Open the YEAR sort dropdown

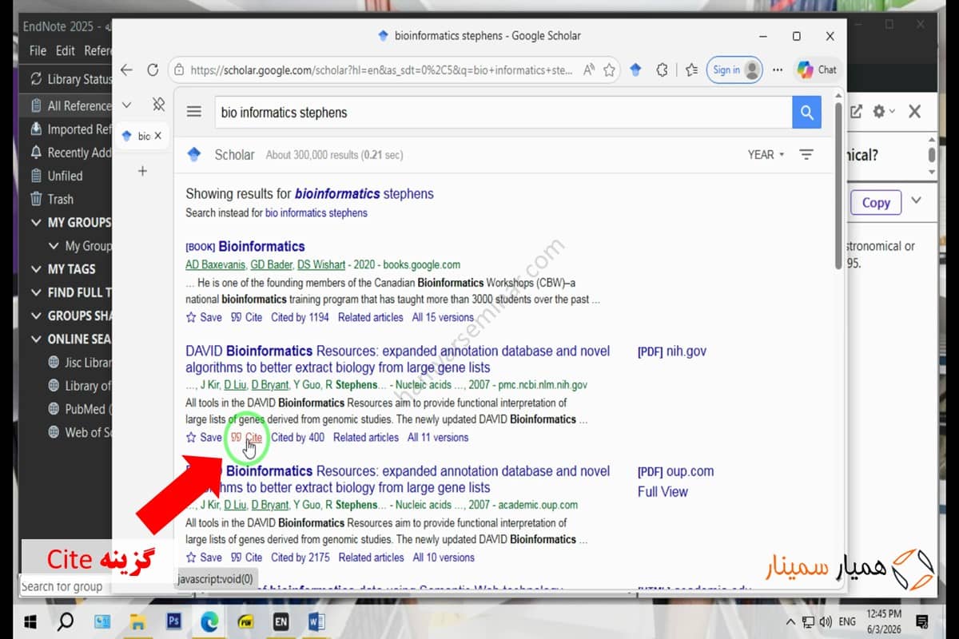click(766, 155)
